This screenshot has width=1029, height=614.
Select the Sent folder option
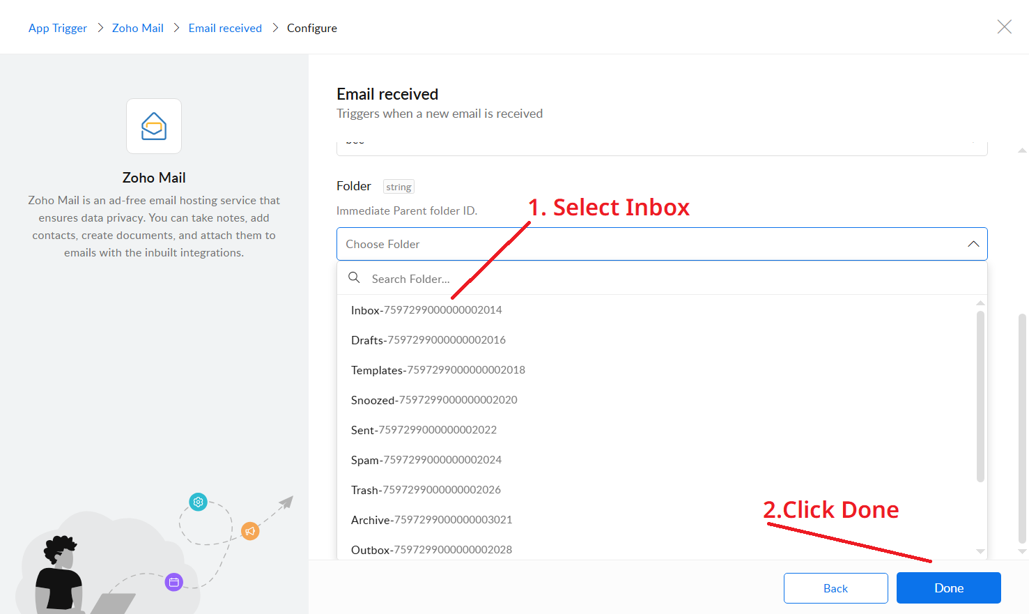pos(424,430)
